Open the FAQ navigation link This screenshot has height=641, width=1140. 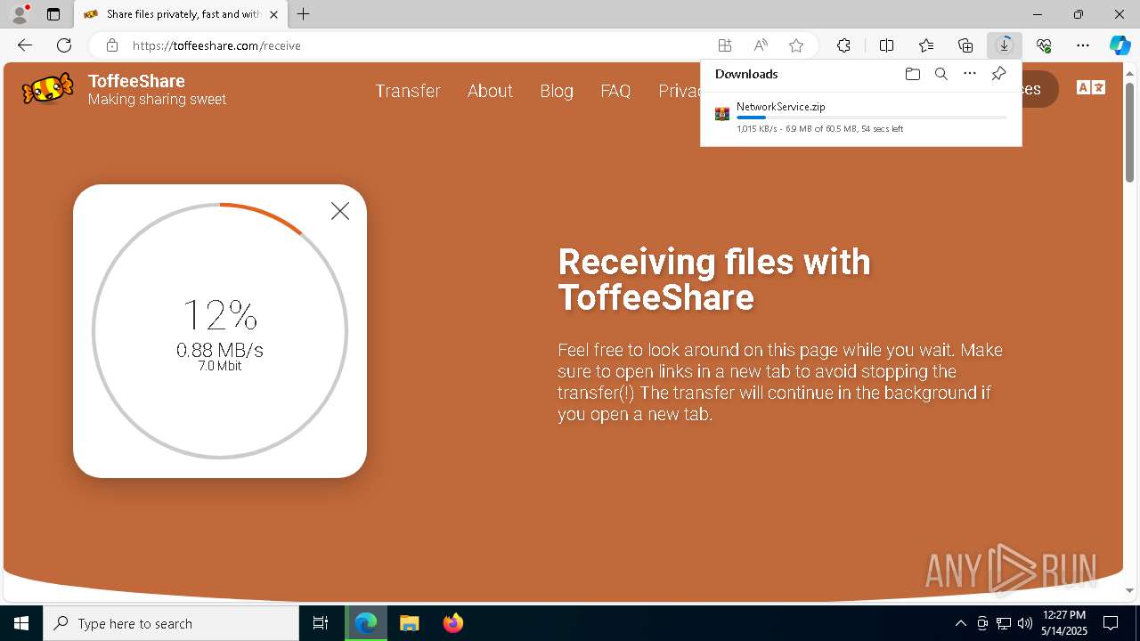[x=615, y=91]
